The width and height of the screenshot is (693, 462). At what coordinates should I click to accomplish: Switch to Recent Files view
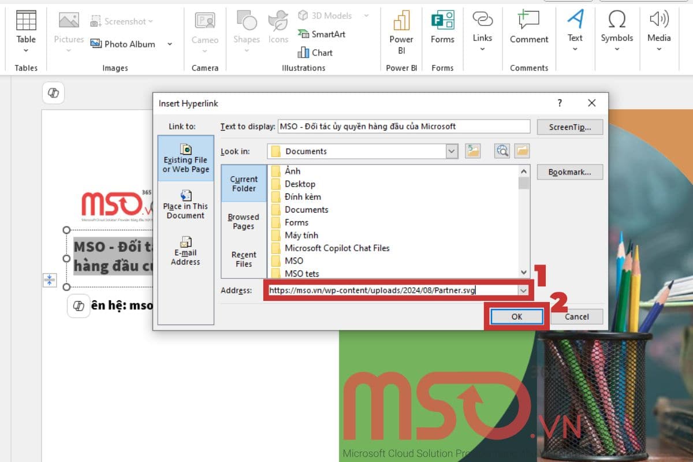244,259
